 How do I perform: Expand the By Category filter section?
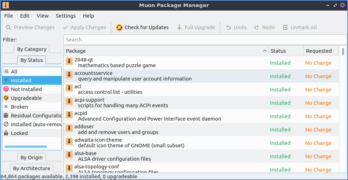[31, 49]
